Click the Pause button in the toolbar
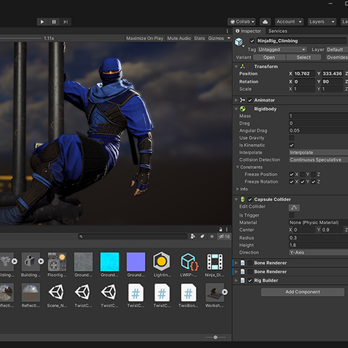This screenshot has width=348, height=348. (54, 21)
